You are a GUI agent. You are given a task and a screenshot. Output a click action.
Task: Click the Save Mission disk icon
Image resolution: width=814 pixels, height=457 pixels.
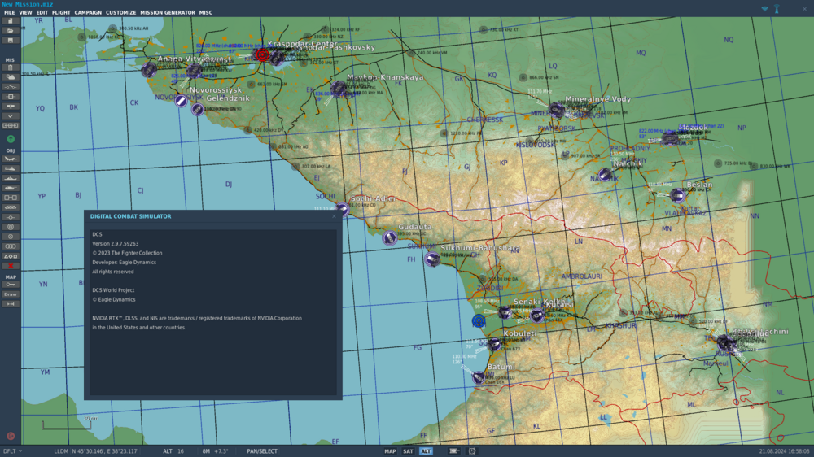(10, 41)
